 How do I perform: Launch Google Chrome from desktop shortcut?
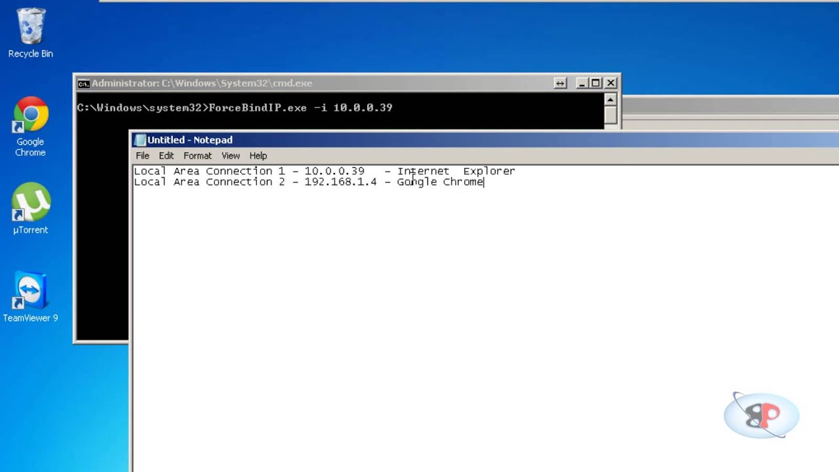(30, 127)
